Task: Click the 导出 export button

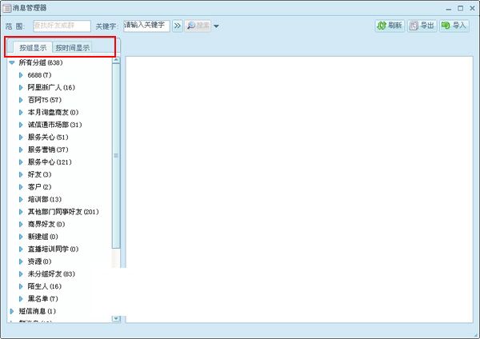Action: pyautogui.click(x=421, y=26)
